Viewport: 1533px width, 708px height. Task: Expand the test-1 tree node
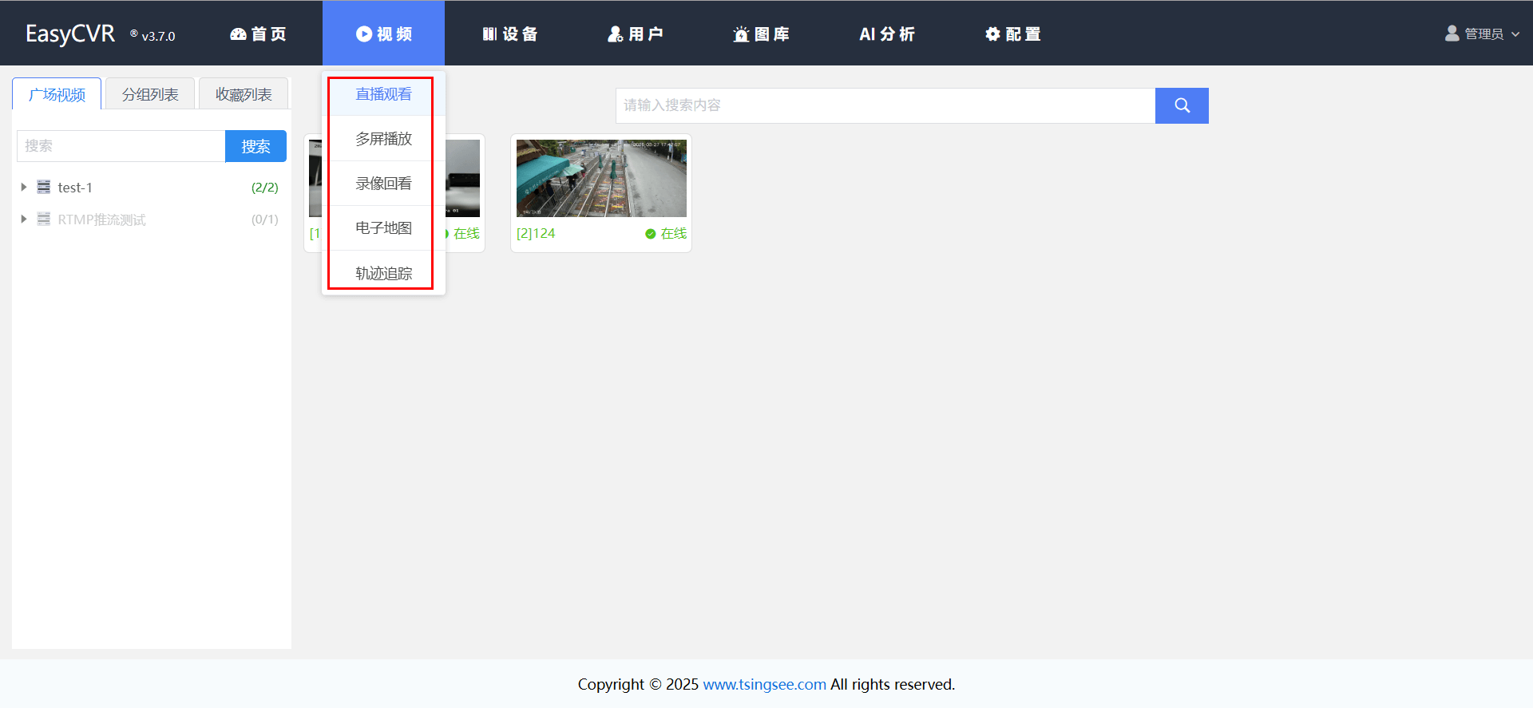24,187
